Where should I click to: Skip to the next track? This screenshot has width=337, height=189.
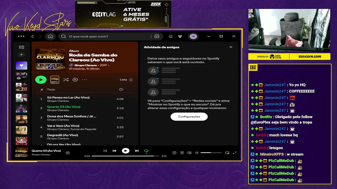137,151
